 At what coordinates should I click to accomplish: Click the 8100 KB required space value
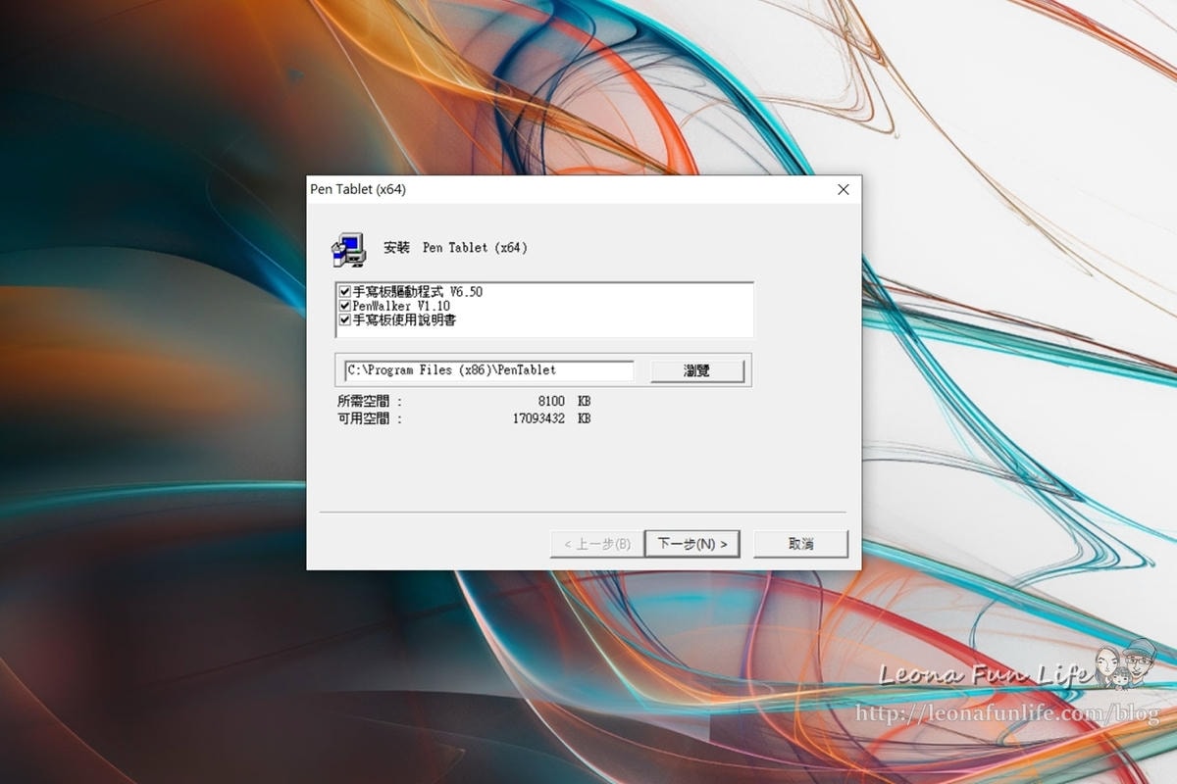[563, 401]
